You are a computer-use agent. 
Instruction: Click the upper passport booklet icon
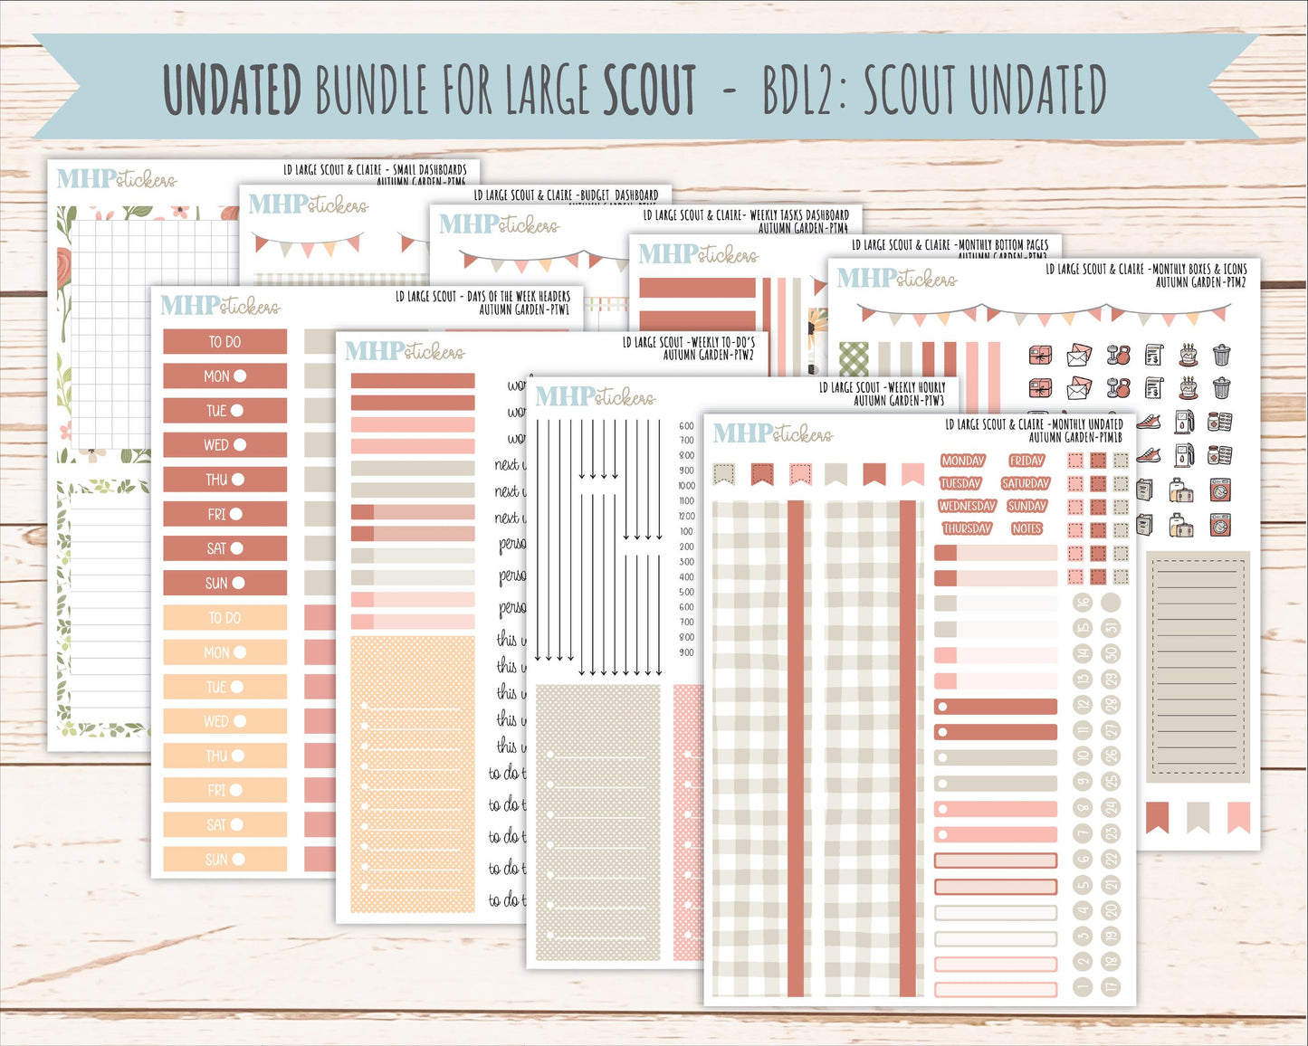point(1144,491)
